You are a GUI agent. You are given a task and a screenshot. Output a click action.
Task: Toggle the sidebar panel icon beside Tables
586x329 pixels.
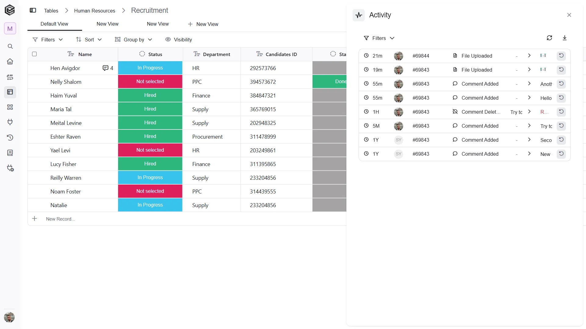pyautogui.click(x=33, y=10)
